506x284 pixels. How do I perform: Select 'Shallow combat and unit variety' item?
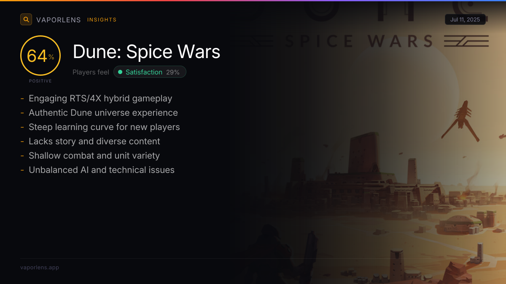point(94,156)
